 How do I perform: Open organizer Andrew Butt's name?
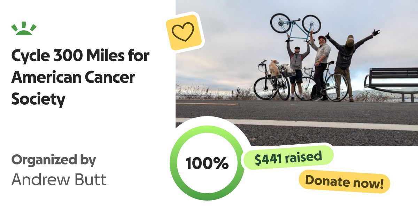[59, 179]
